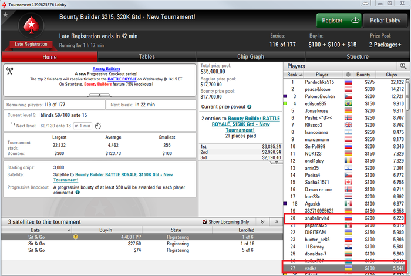
Task: Click the Canada flag beside Sasha21571
Action: (x=348, y=183)
